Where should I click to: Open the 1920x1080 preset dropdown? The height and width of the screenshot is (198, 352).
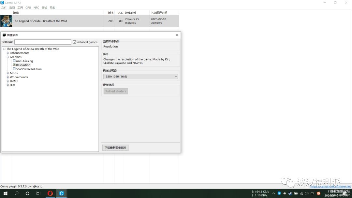(x=140, y=77)
